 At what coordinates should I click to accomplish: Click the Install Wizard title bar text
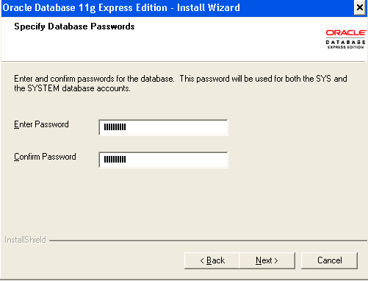121,7
